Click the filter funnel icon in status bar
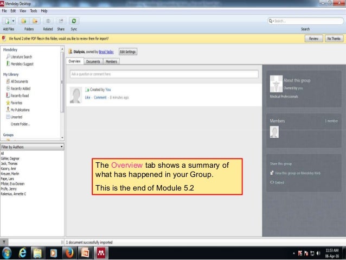 point(4,242)
